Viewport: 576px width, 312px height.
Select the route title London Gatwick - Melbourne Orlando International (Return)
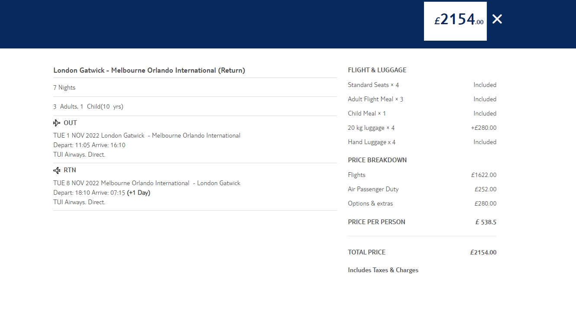(149, 70)
